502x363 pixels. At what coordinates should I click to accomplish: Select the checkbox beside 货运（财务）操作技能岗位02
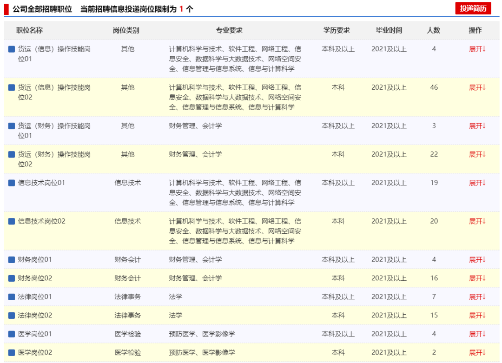pyautogui.click(x=12, y=154)
